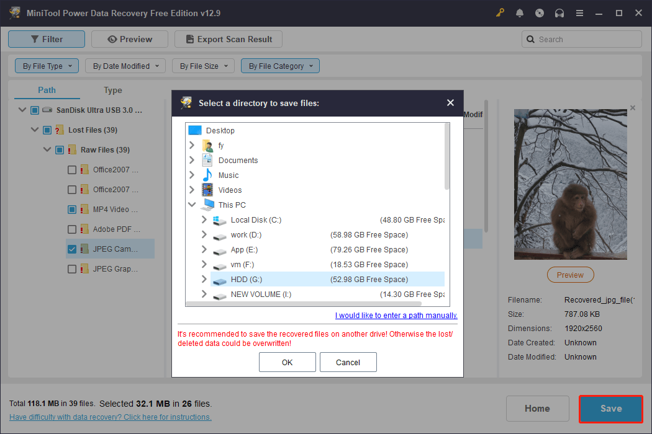
Task: Click Export Scan Result toolbar button
Action: pos(229,39)
